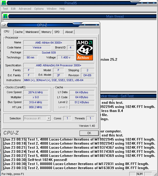This screenshot has height=176, width=158.
Task: Open the Test menu in Prime95
Action: [5, 9]
